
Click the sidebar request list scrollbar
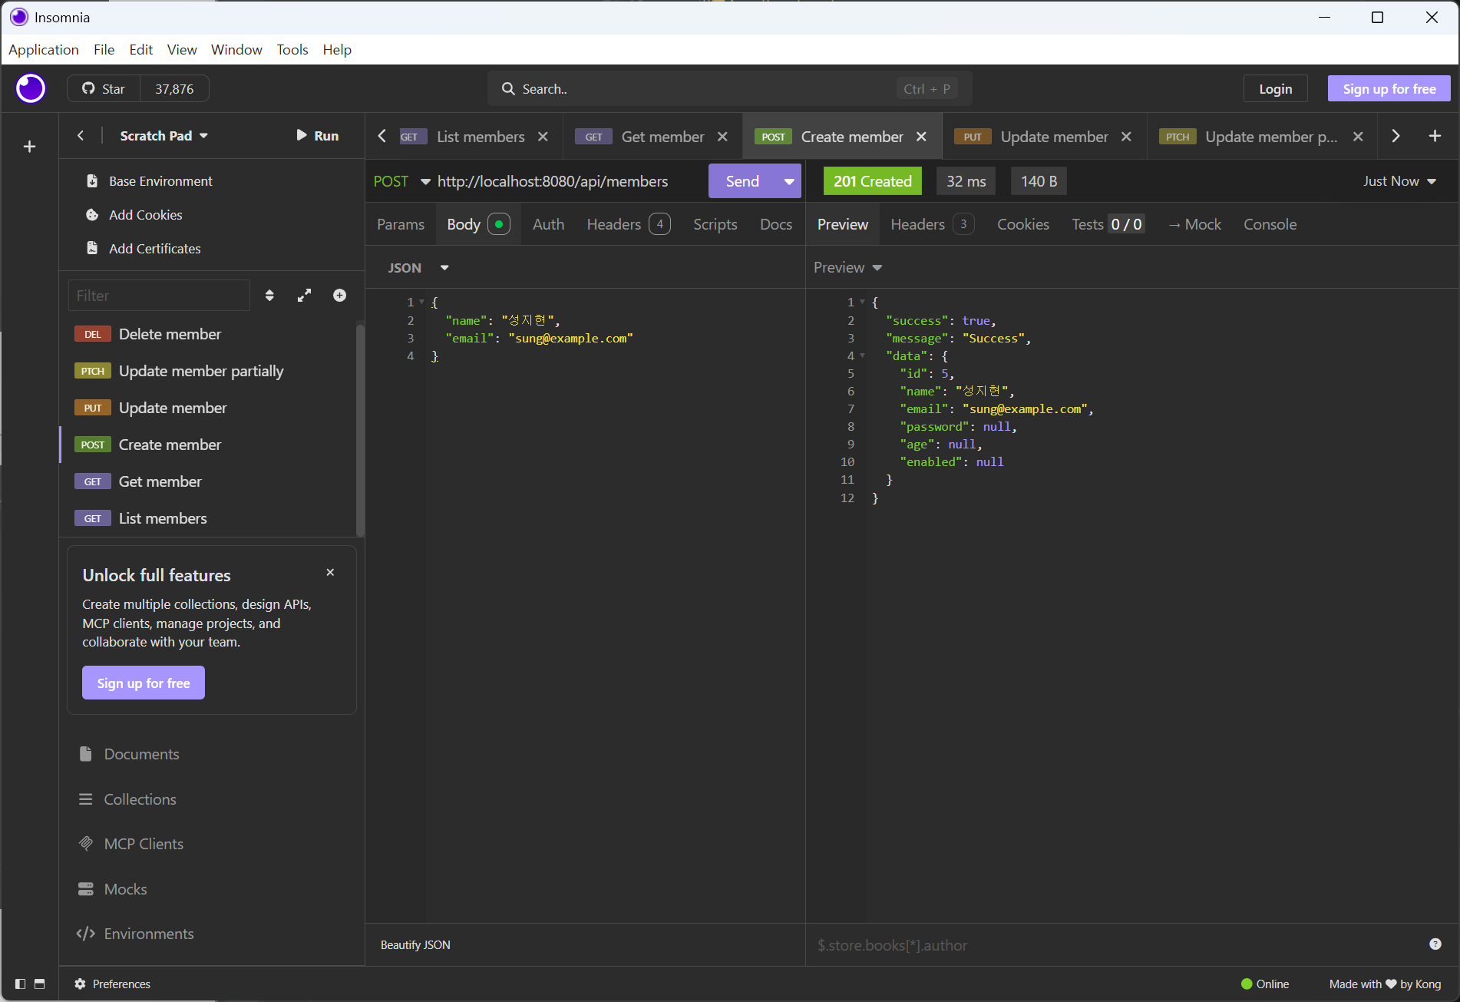359,430
